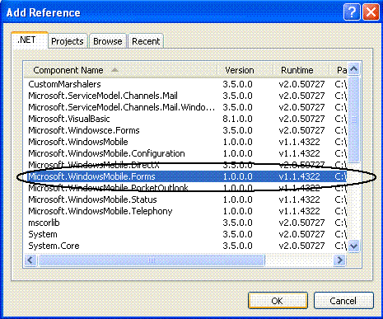
Task: Click version 8.1.0.0 of Microsoft.VisualBasic
Action: click(x=237, y=119)
